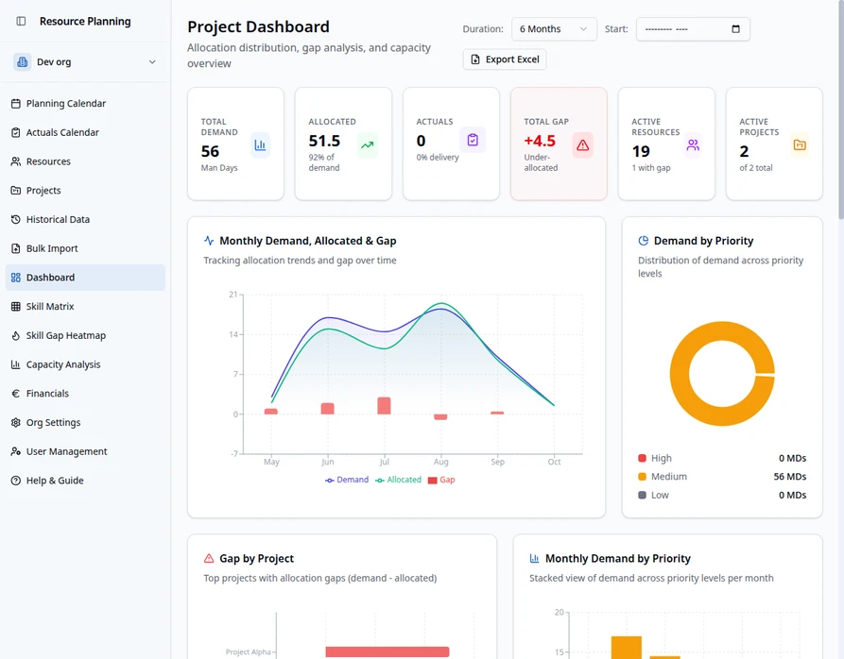
Task: Click the Bulk Import file icon
Action: coord(16,248)
